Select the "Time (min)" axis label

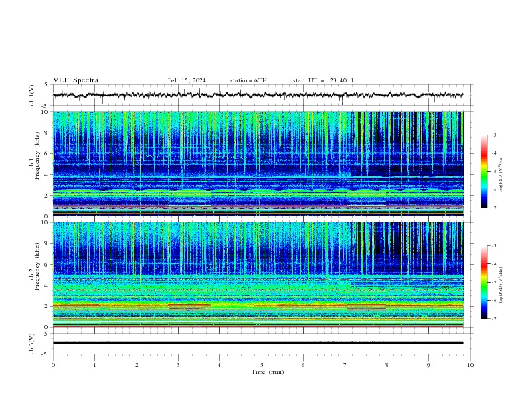pyautogui.click(x=268, y=372)
